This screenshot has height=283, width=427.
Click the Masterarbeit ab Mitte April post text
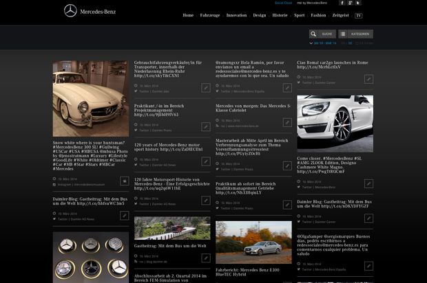[x=252, y=147]
